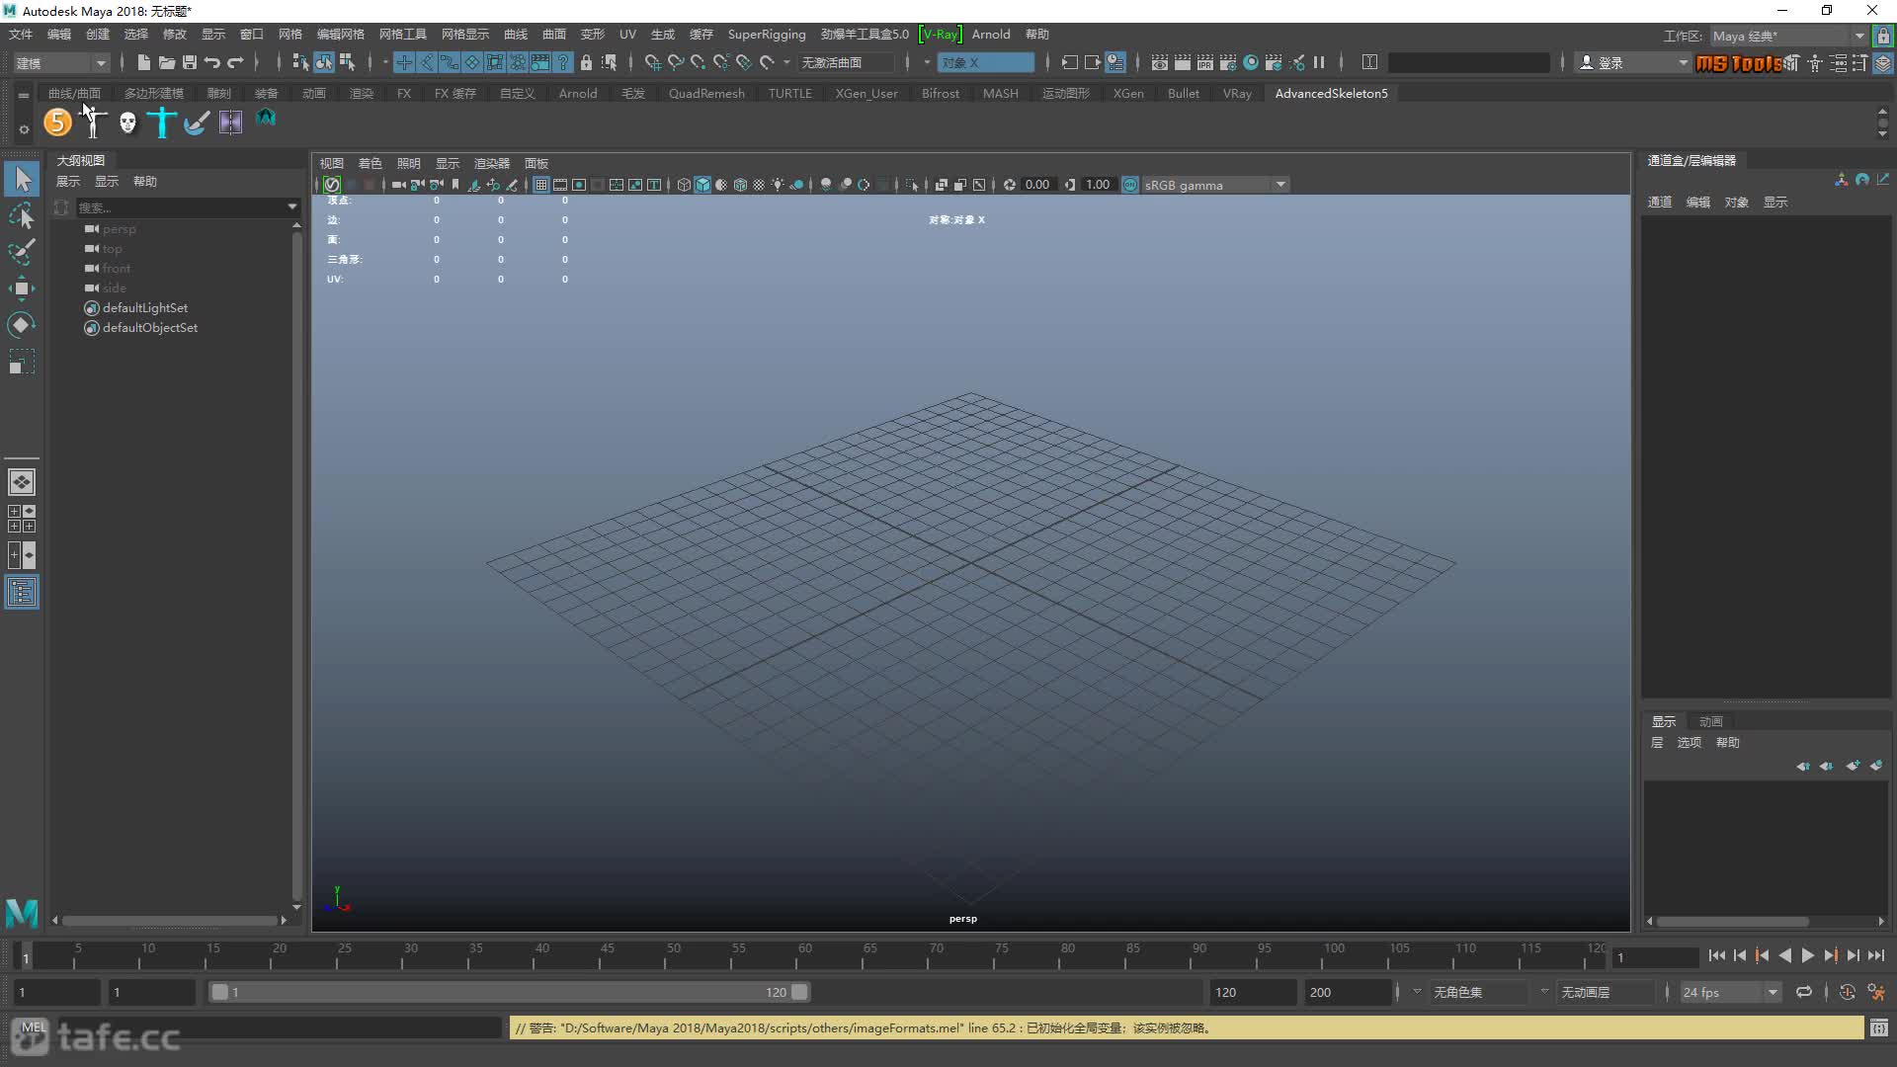Open the Maya 经典 workspace dropdown
Screen dimensions: 1897x1067
[1788, 36]
